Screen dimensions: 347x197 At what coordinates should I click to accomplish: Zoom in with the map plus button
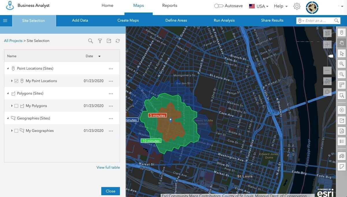click(327, 44)
